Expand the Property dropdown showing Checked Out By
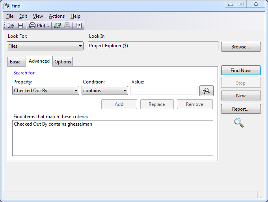 click(46, 91)
